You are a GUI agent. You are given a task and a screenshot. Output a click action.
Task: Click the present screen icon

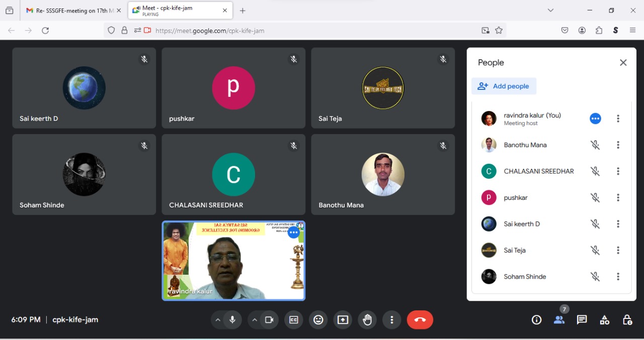[343, 320]
